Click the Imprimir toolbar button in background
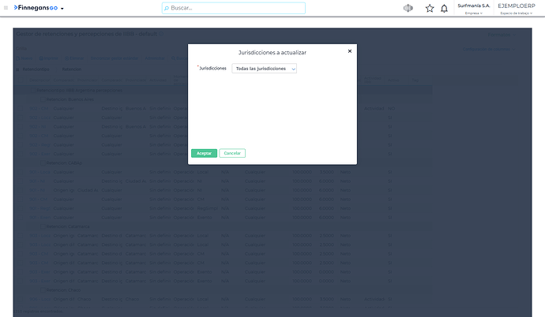The image size is (545, 317). click(x=49, y=58)
